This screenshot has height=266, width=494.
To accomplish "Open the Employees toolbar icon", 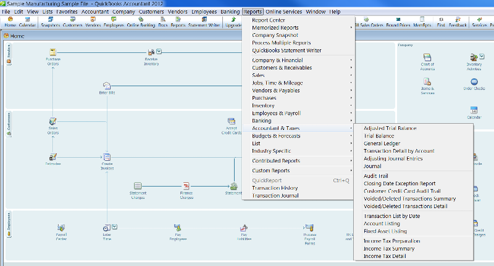I will coord(114,22).
